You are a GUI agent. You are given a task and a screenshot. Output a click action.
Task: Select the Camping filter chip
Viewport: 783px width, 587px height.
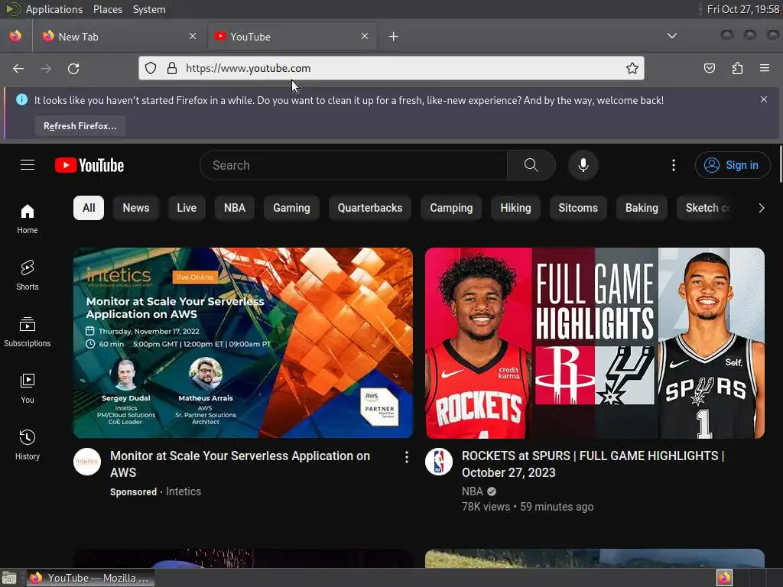coord(451,208)
